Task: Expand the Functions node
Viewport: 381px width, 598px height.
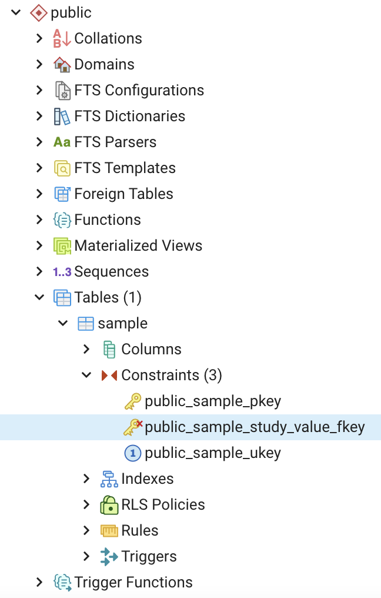Action: 39,220
